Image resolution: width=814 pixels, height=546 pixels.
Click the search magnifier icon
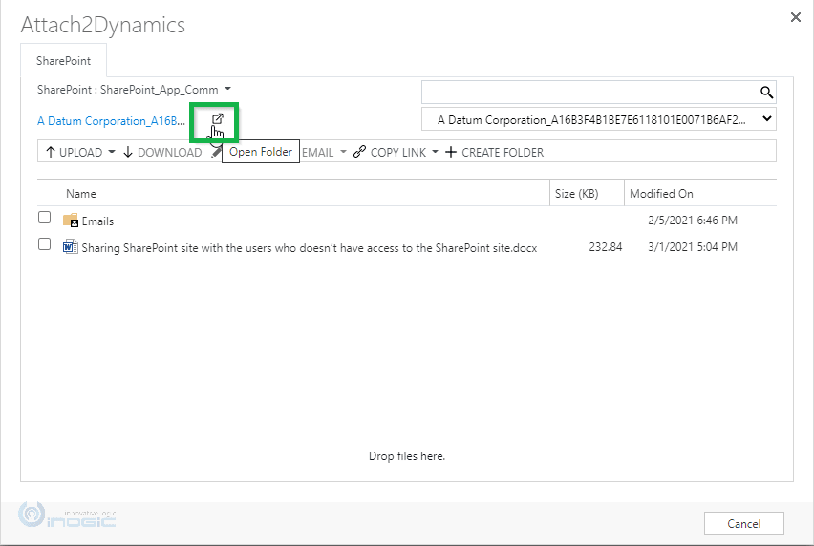coord(766,93)
